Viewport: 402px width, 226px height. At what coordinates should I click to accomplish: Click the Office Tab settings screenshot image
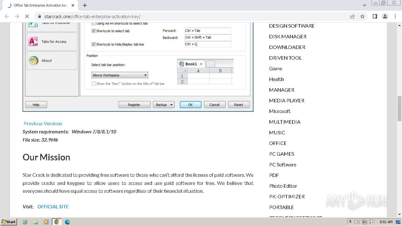point(138,67)
